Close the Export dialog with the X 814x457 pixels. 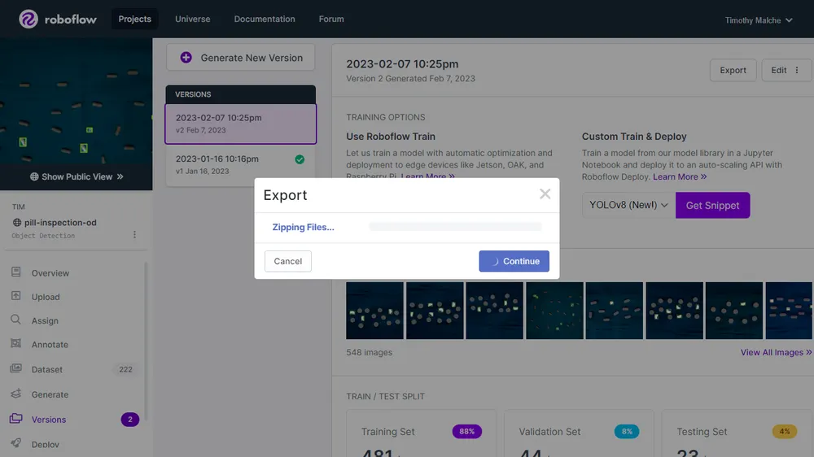tap(545, 194)
